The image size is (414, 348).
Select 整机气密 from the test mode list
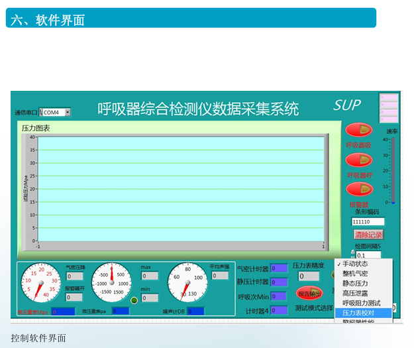[x=355, y=274]
